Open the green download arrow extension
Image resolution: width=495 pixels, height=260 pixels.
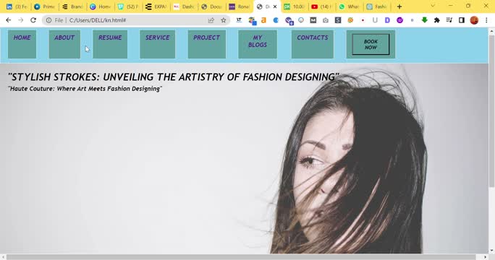click(x=425, y=20)
